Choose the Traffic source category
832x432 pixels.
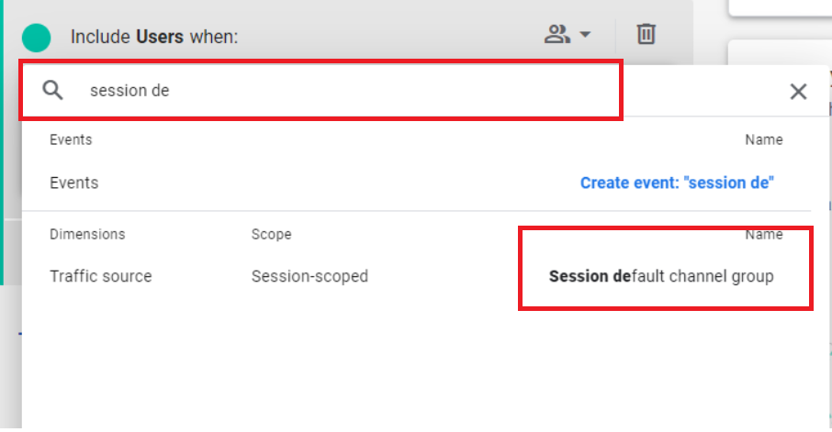pyautogui.click(x=101, y=276)
